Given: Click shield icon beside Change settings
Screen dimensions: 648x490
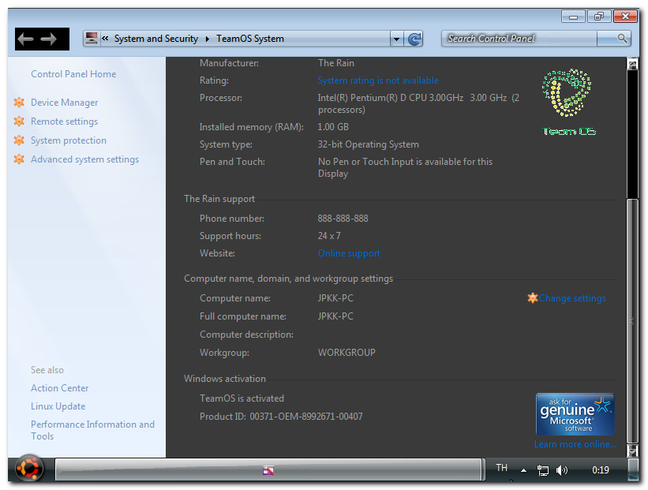Looking at the screenshot, I should point(533,298).
